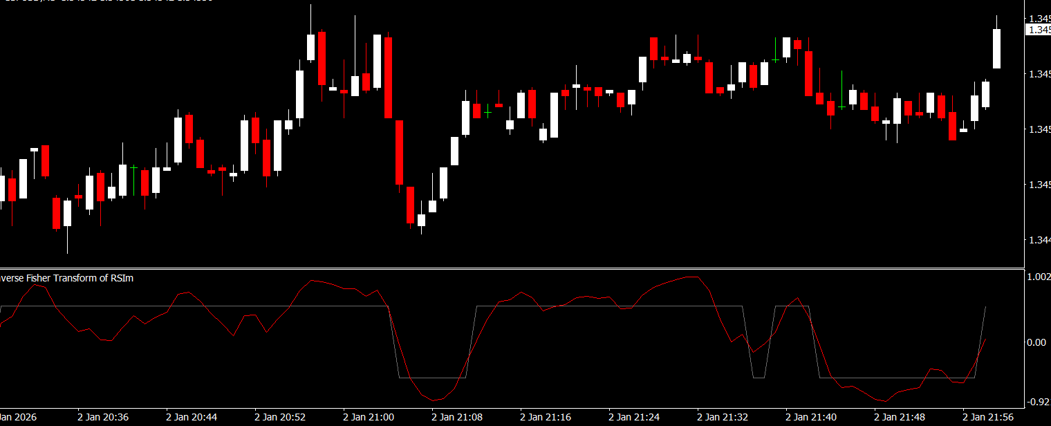This screenshot has height=426, width=1051.
Task: Click the lowest white candle near 21:08
Action: click(422, 220)
